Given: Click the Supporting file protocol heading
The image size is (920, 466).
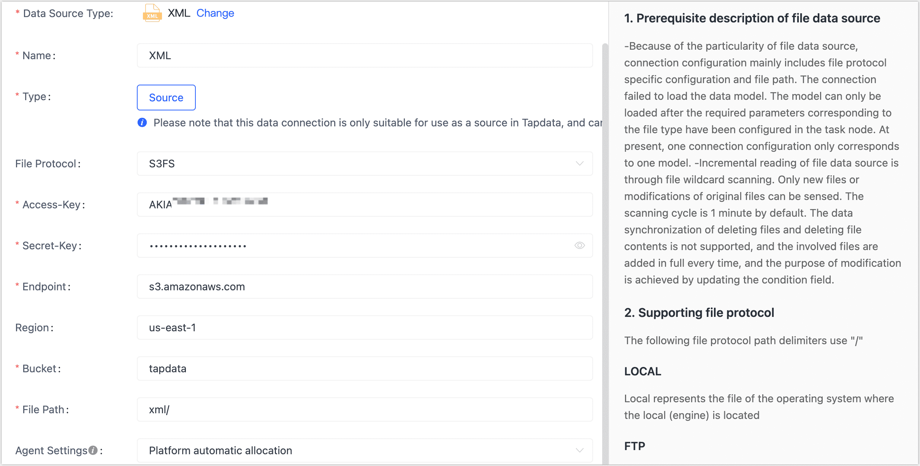Looking at the screenshot, I should click(x=699, y=313).
